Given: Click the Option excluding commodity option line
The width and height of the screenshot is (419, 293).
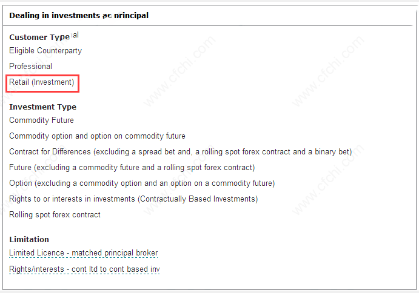Looking at the screenshot, I should [142, 183].
